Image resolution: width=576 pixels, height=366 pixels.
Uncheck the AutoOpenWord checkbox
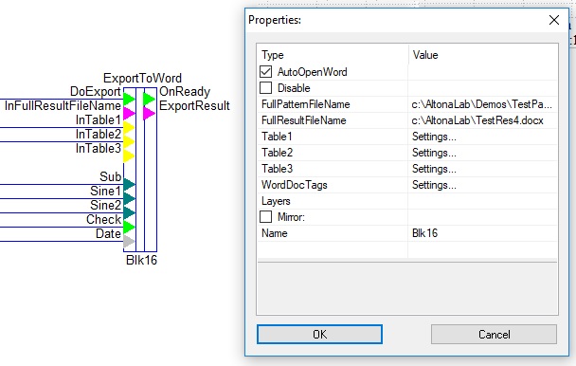[265, 72]
